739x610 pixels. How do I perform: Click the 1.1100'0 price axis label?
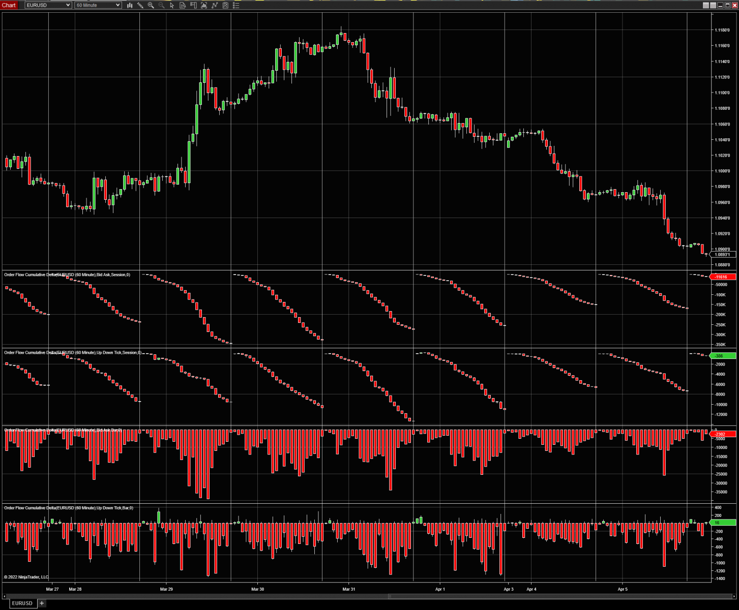pyautogui.click(x=722, y=93)
